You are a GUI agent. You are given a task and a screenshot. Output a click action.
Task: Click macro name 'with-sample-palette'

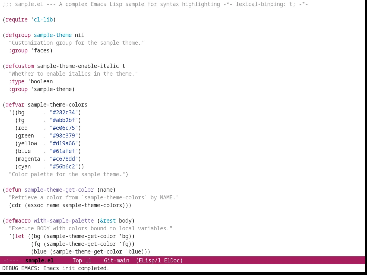tap(64, 221)
